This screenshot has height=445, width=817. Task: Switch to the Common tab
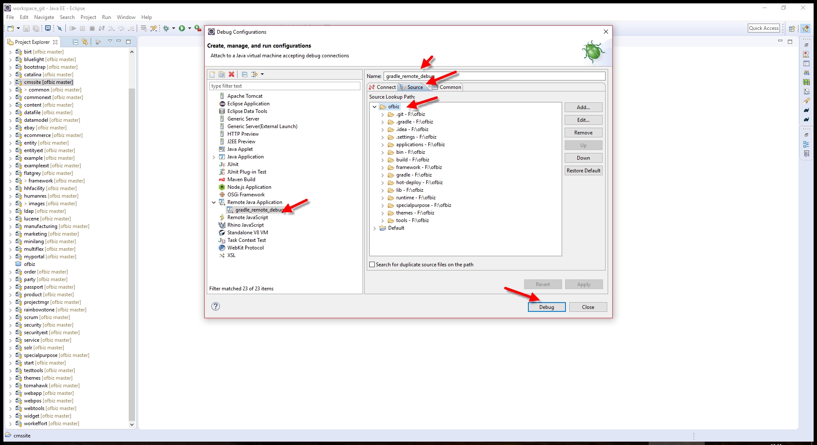click(x=446, y=87)
